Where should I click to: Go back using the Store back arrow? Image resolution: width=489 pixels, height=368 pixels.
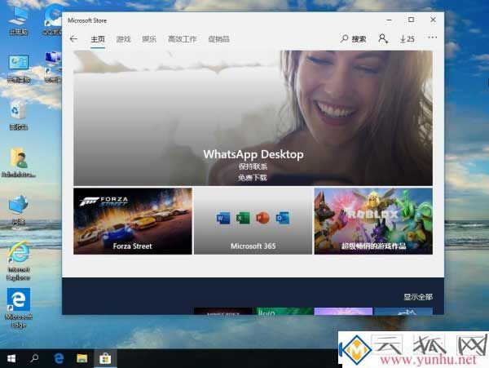(x=73, y=39)
